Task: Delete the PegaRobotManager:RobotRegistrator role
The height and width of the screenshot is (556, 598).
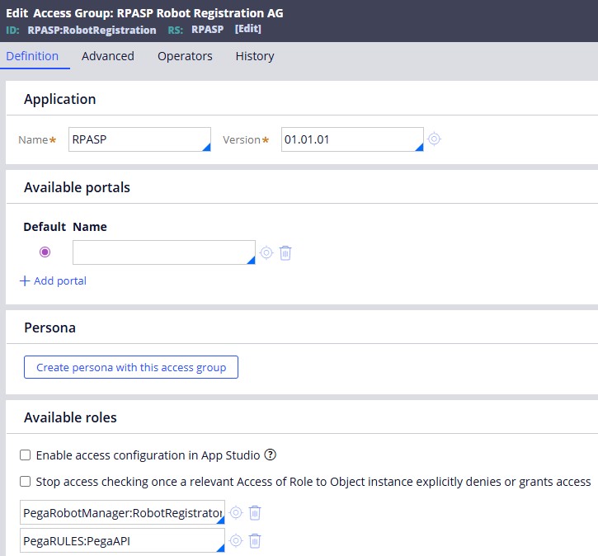Action: [255, 513]
